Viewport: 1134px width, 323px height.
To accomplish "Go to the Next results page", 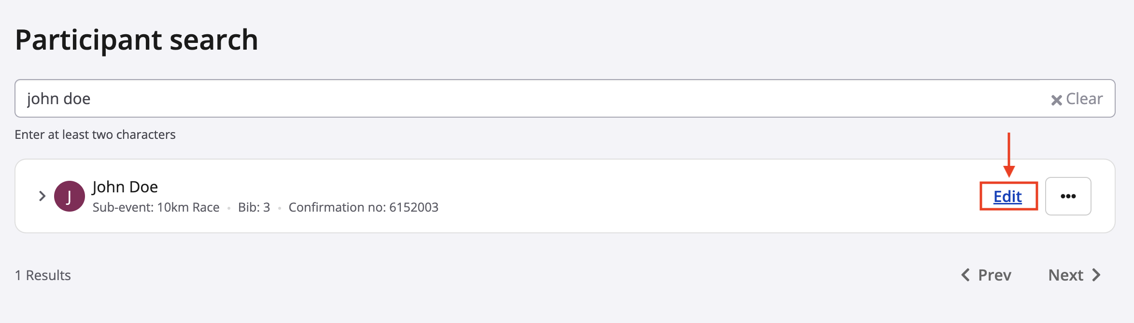I will point(1066,275).
